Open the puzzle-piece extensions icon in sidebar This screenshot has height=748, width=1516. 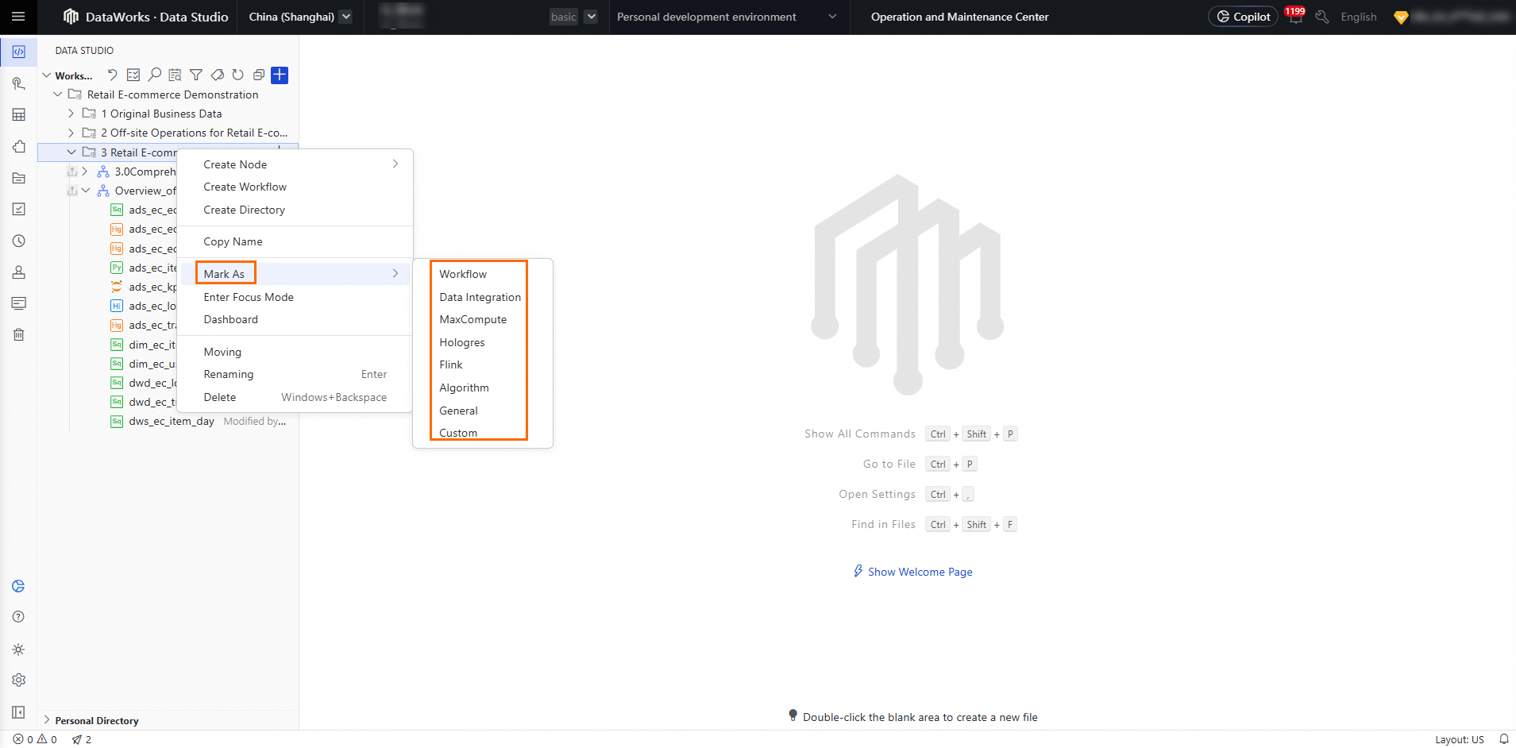pyautogui.click(x=19, y=147)
